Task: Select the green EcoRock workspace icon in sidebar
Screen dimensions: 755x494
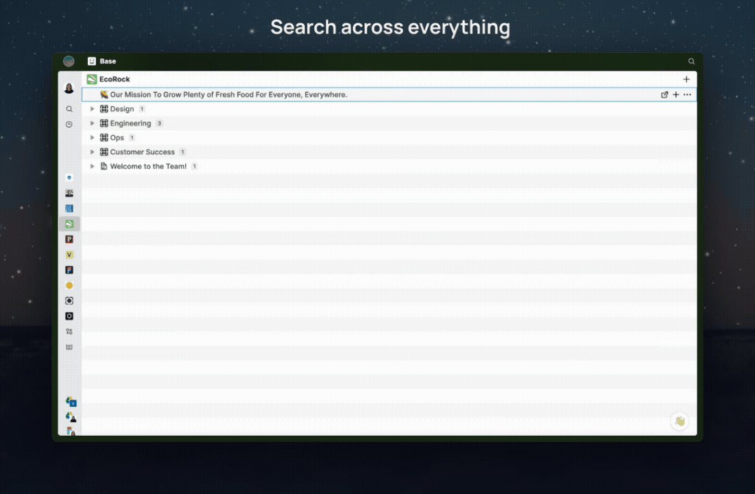Action: pyautogui.click(x=69, y=223)
